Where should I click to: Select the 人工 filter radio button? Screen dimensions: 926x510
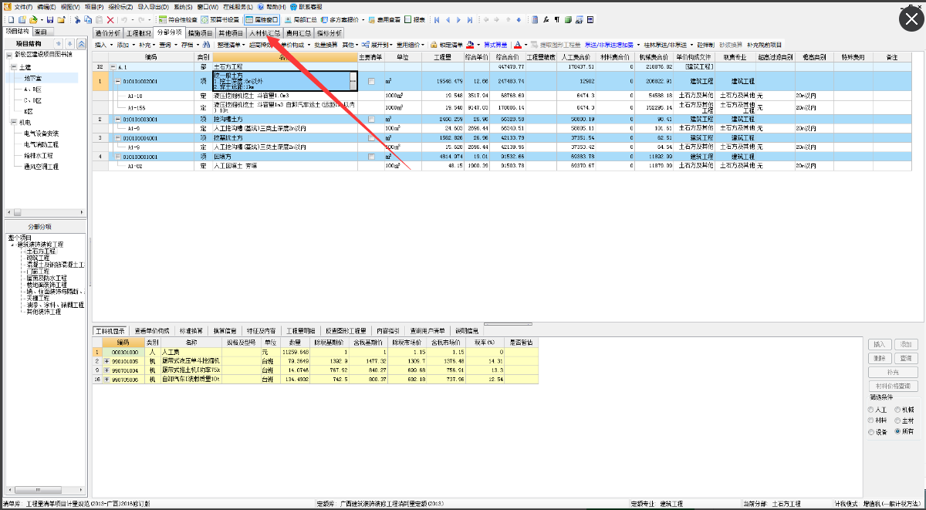872,410
